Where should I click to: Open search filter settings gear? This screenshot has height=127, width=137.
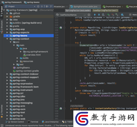pyautogui.click(x=122, y=15)
